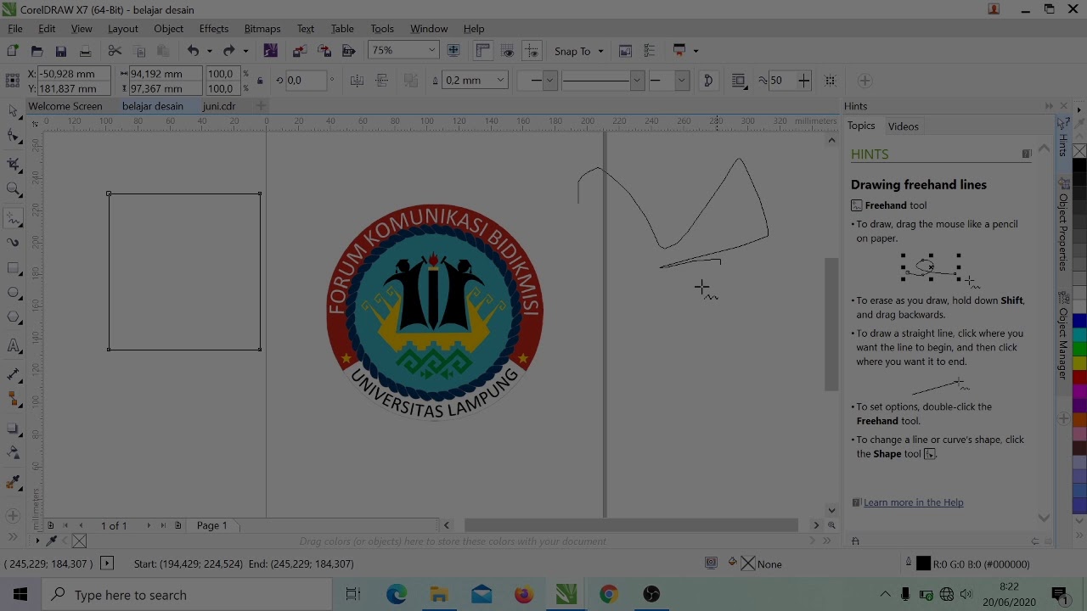Select the Rectangle tool
This screenshot has height=611, width=1087.
[x=13, y=268]
